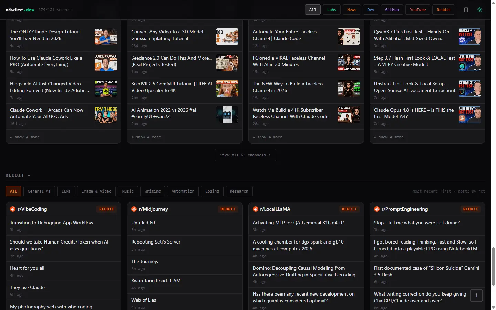Open the r/PromptEngineering Reddit icon
The width and height of the screenshot is (496, 310).
click(377, 209)
